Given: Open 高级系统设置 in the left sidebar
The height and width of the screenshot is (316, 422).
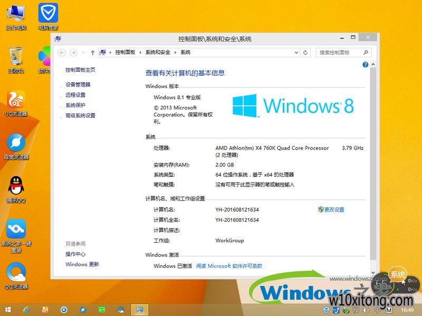Looking at the screenshot, I should click(80, 115).
